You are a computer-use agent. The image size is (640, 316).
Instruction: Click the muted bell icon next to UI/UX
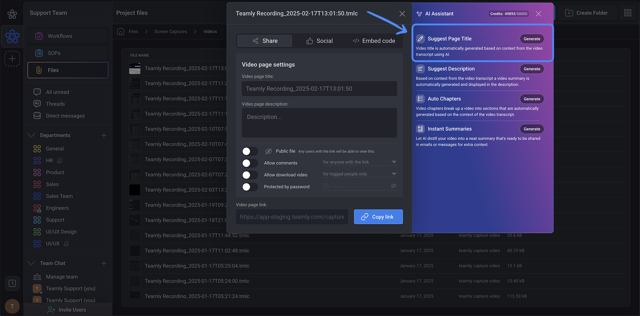tap(66, 243)
